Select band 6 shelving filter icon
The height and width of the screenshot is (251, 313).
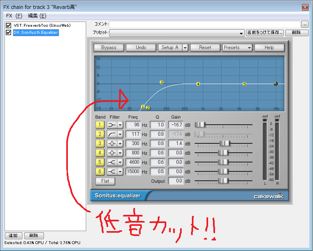[x=112, y=171]
